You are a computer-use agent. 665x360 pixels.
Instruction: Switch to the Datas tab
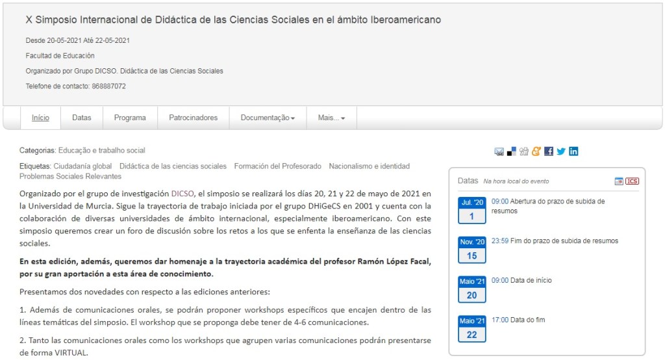81,118
